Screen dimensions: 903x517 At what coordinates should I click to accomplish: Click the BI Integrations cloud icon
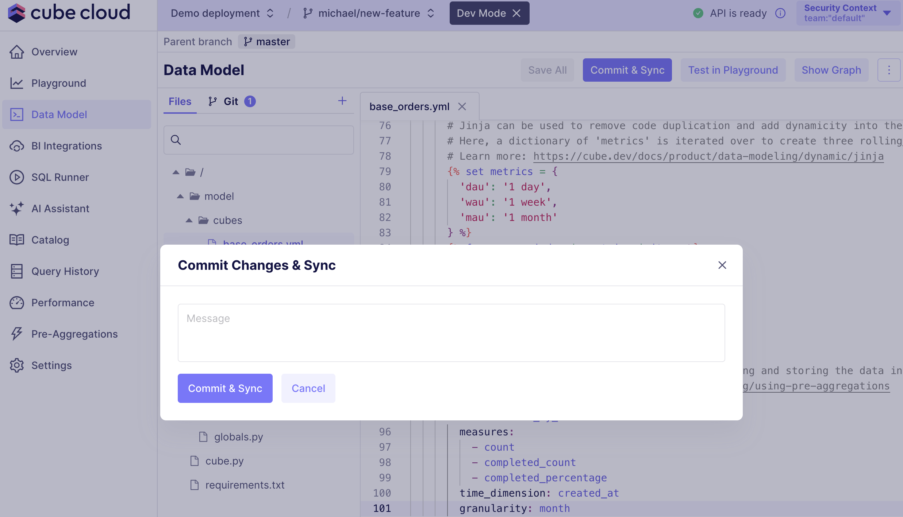click(16, 146)
